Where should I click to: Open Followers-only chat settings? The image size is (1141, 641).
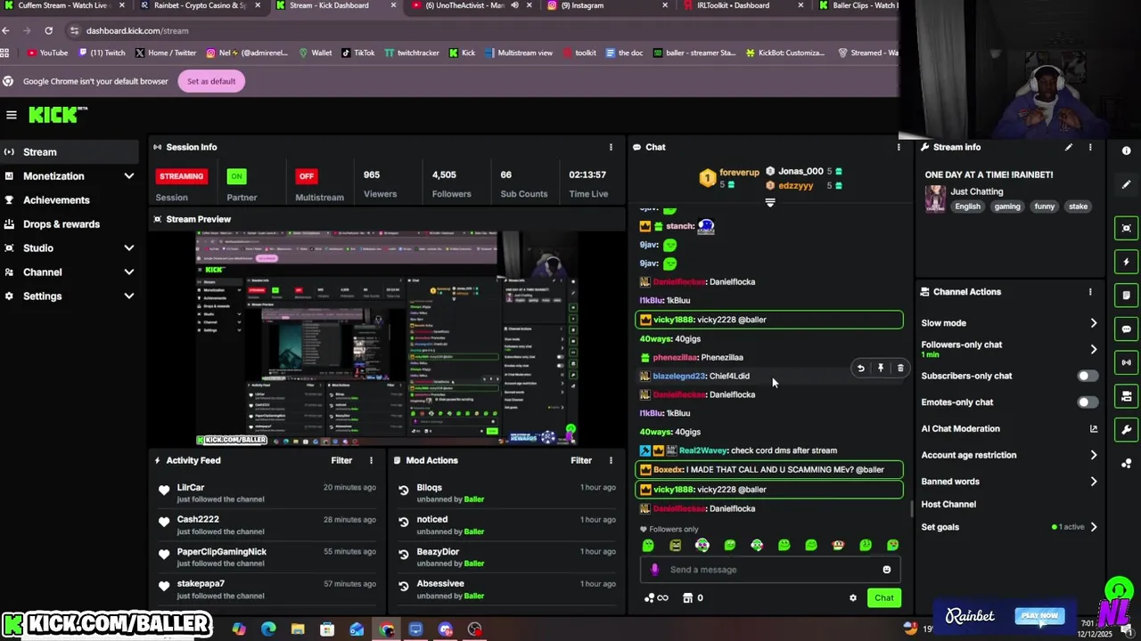(x=1009, y=349)
